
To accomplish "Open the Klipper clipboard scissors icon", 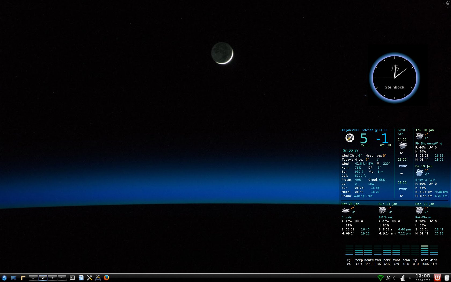I will 388,278.
